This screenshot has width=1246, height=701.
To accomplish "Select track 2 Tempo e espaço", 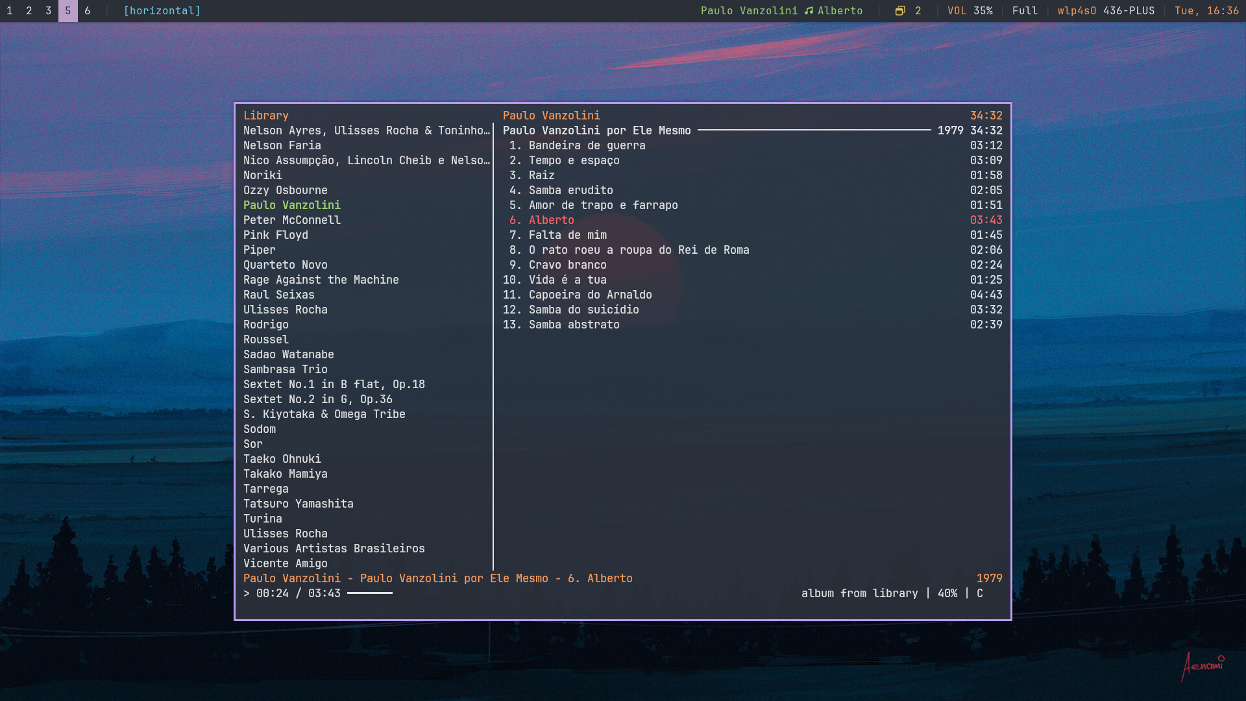I will 753,160.
